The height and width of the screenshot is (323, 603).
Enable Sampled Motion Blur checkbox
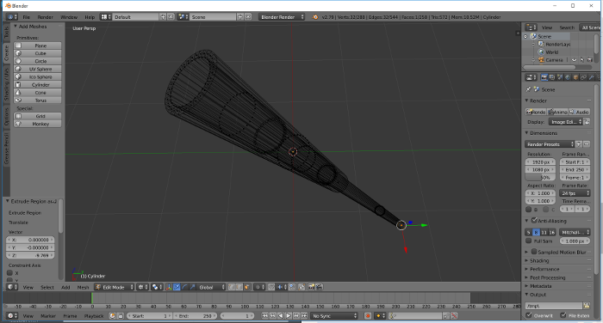[x=534, y=252]
